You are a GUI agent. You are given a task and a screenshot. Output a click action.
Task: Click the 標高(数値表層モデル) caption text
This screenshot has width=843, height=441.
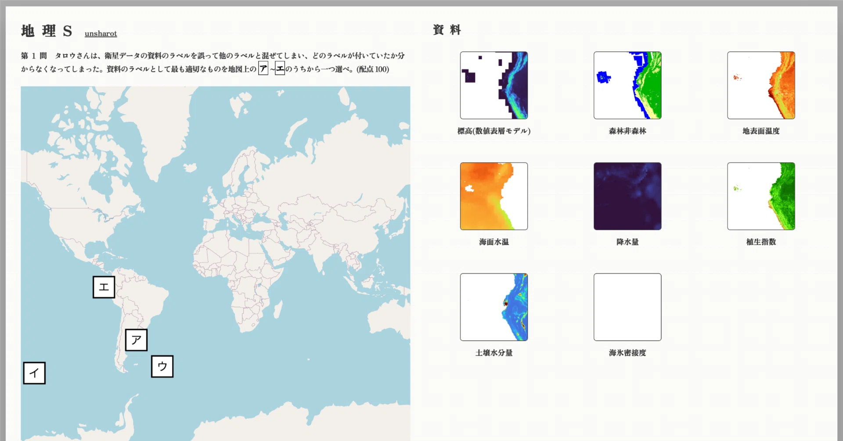(x=494, y=131)
